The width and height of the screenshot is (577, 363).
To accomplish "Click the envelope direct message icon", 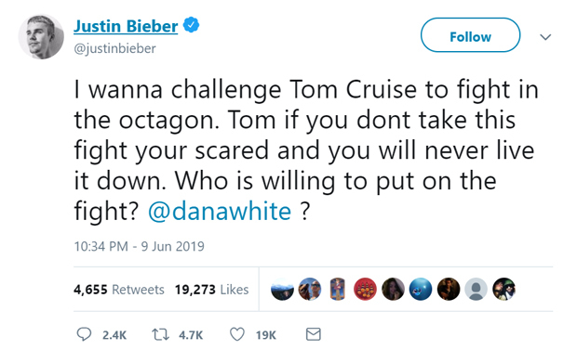I will point(314,334).
